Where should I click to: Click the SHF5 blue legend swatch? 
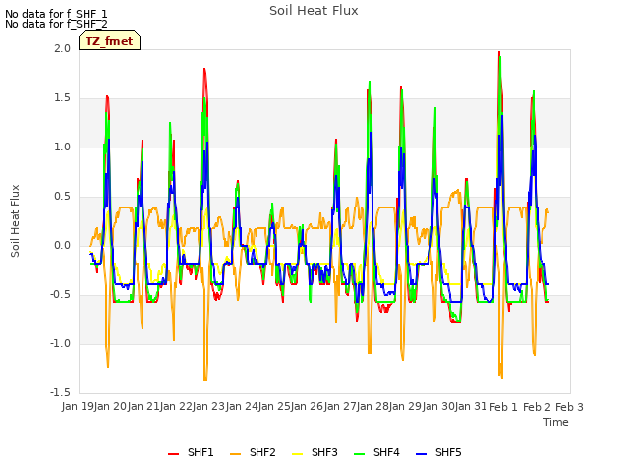click(x=422, y=454)
